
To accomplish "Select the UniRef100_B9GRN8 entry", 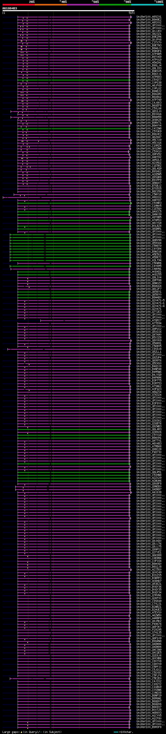I will 149,641.
